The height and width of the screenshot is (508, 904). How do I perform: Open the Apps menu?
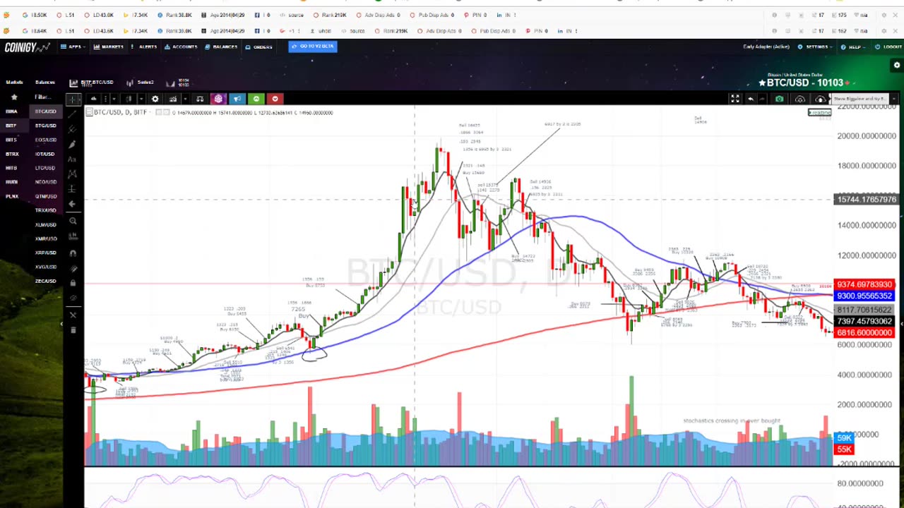(x=73, y=47)
